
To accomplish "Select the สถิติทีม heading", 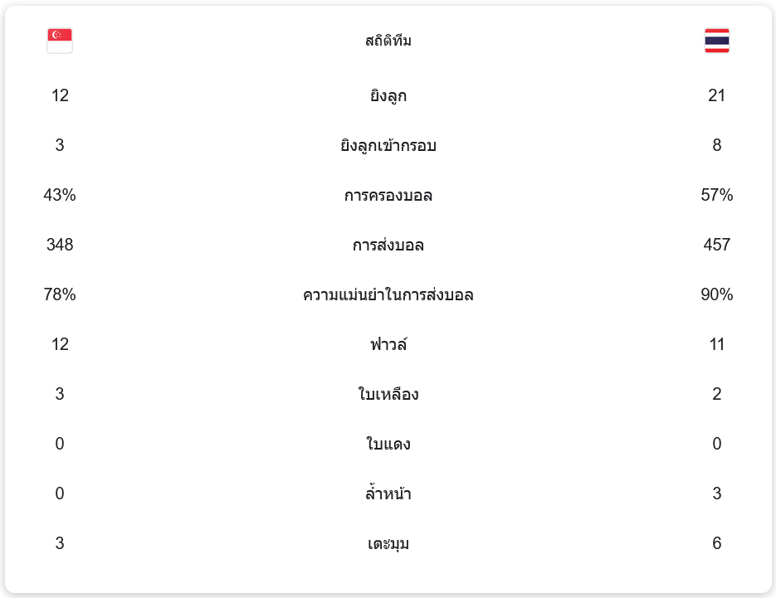I will [388, 41].
